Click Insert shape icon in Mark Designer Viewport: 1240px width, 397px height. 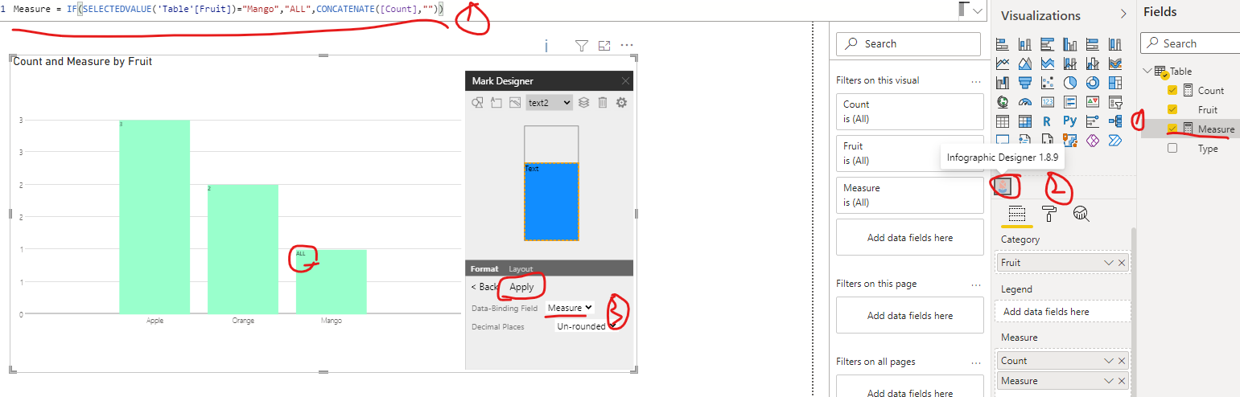click(x=477, y=102)
